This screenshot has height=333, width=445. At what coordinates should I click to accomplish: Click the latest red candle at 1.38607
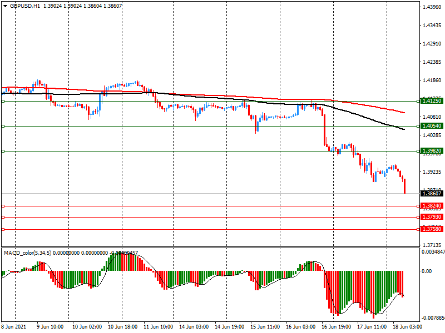pos(404,186)
